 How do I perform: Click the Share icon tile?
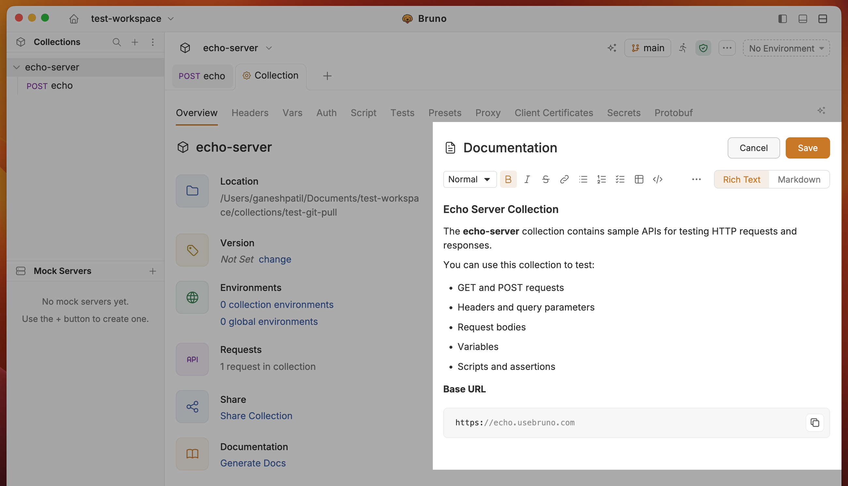tap(192, 407)
